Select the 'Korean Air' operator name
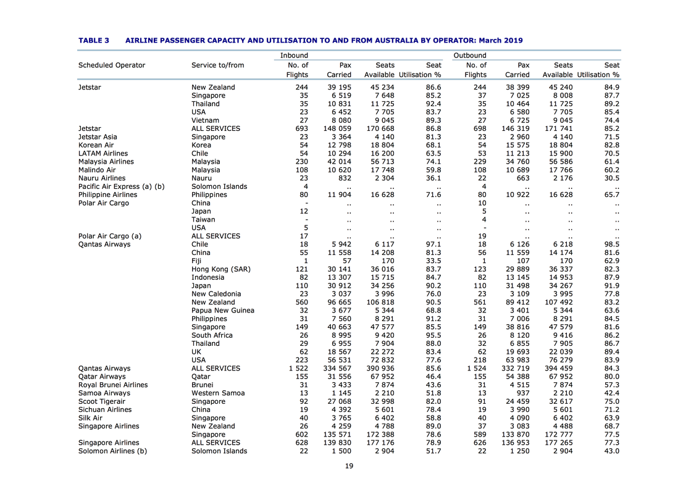699x494 pixels. click(96, 145)
